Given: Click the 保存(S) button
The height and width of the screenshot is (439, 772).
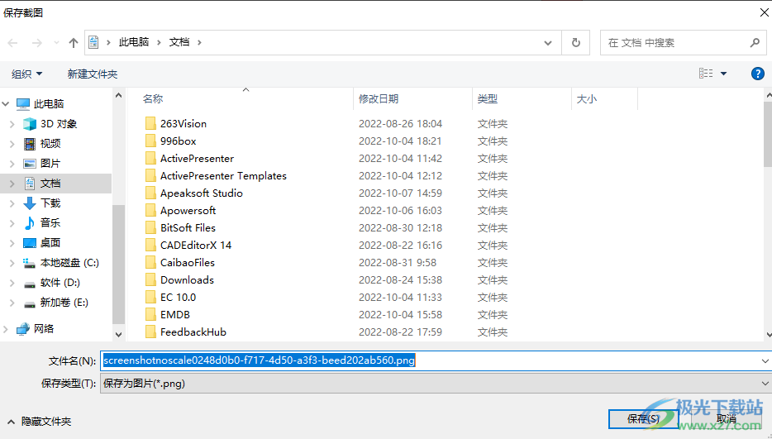Looking at the screenshot, I should point(643,419).
